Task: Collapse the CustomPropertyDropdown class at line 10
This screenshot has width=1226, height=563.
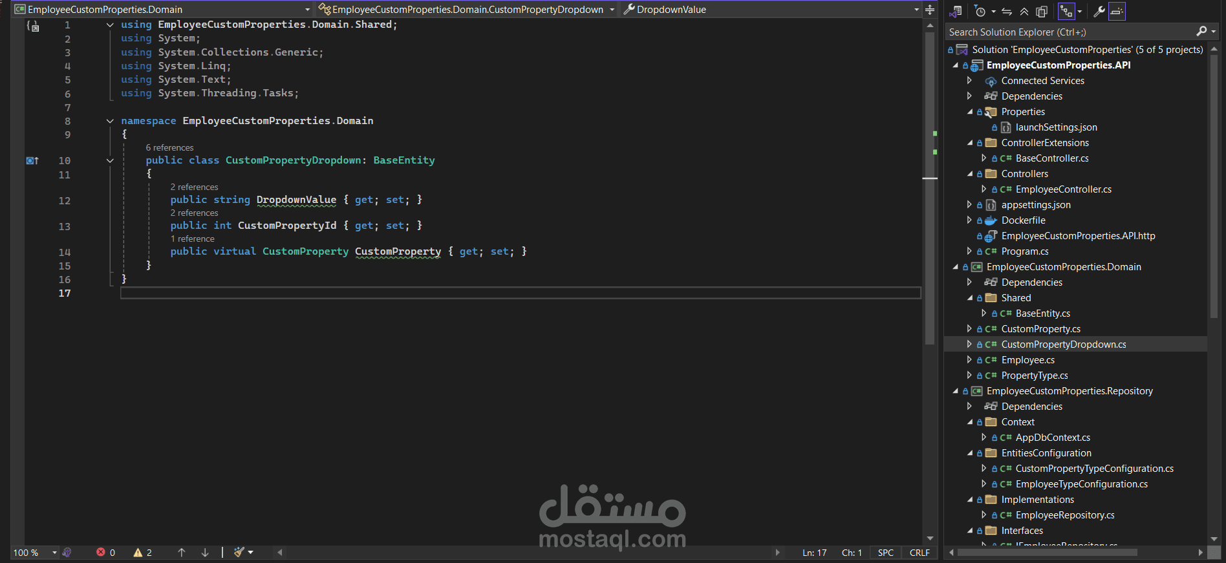Action: [x=110, y=160]
